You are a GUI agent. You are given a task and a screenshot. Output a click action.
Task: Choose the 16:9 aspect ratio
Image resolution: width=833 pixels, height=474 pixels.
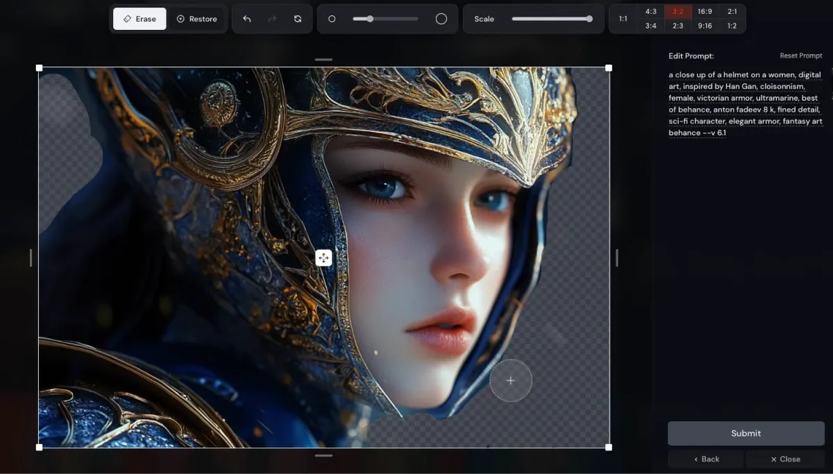click(x=705, y=11)
